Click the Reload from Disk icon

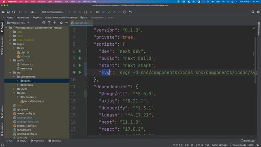click(x=13, y=12)
